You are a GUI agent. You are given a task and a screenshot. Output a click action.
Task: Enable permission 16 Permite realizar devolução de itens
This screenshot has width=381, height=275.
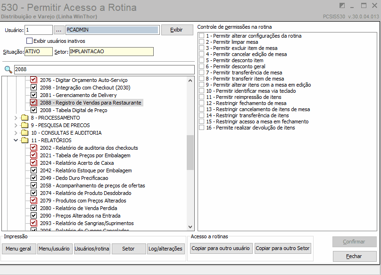coord(201,128)
